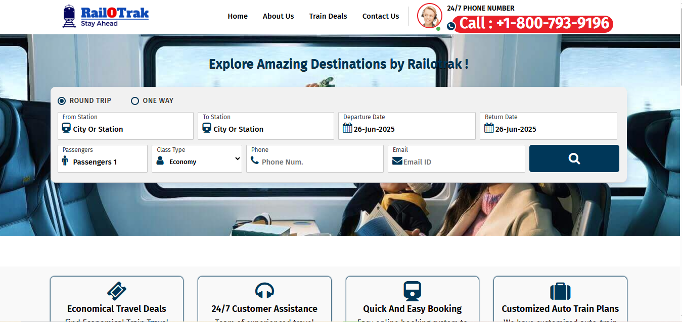Click the ticket icon above Economical Travel Deals
This screenshot has width=682, height=322.
117,291
